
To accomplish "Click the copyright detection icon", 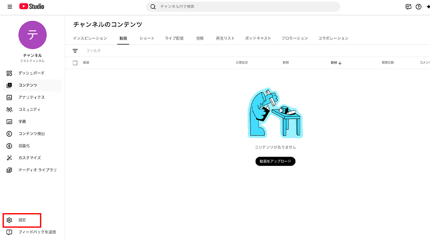I will [9, 134].
